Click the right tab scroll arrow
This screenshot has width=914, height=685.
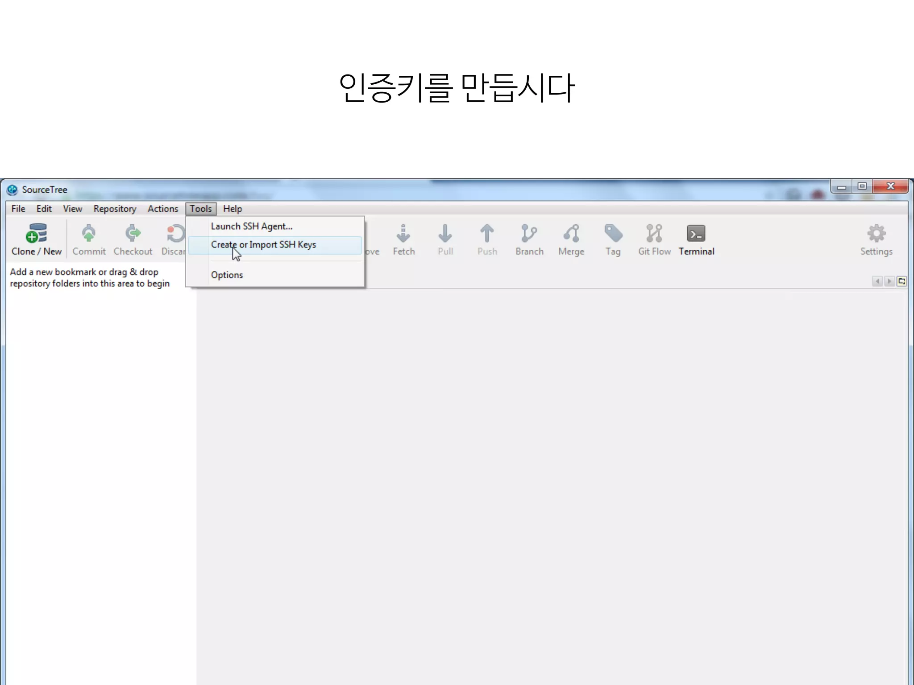[x=889, y=281]
